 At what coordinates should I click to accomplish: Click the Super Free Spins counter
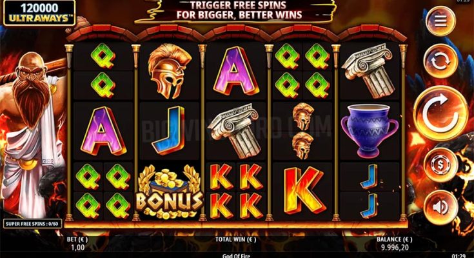point(33,224)
